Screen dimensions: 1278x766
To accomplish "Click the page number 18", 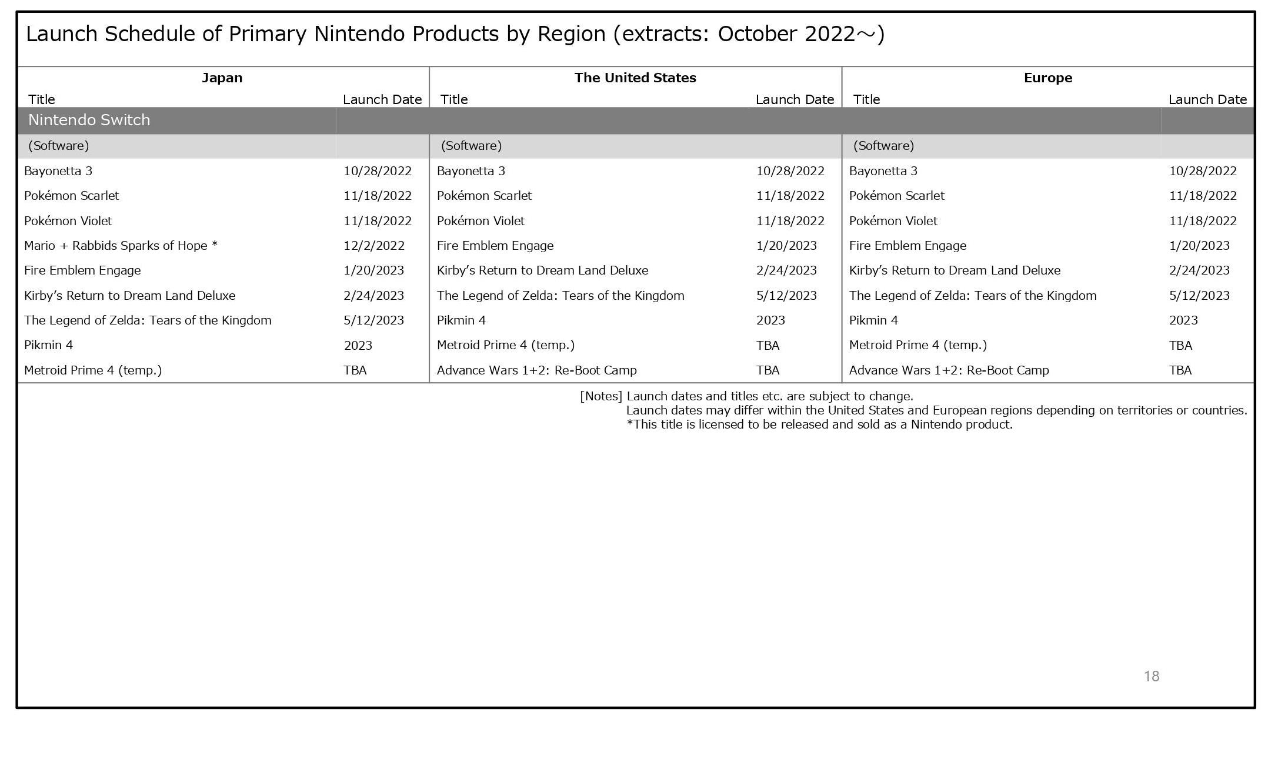I will (1151, 676).
